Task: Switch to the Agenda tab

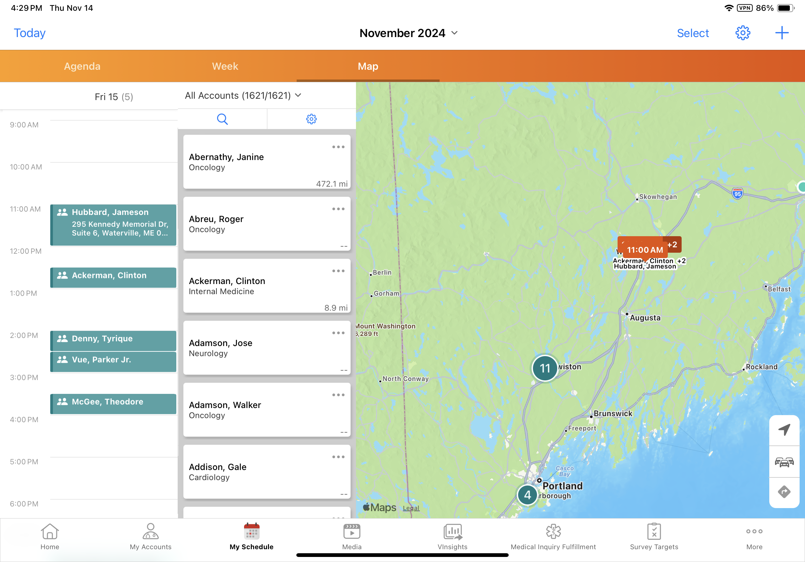Action: (82, 66)
